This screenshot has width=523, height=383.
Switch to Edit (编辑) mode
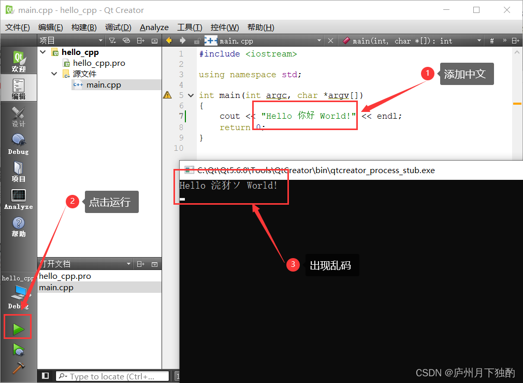tap(18, 88)
